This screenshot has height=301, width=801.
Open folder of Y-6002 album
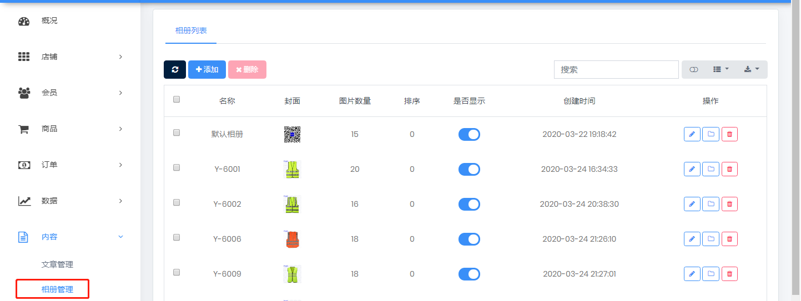tap(711, 204)
